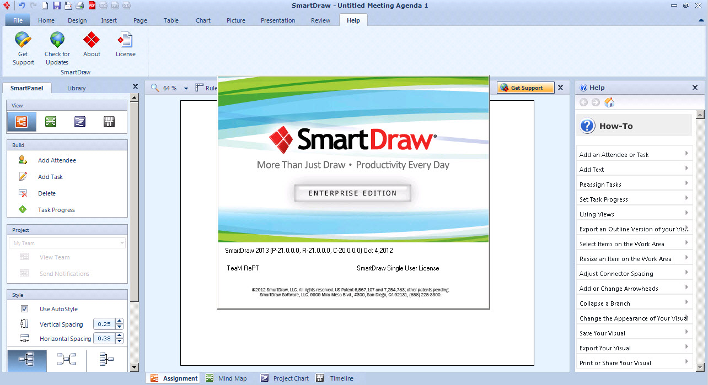Click the print preview icon in title bar
708x385 pixels.
68,6
